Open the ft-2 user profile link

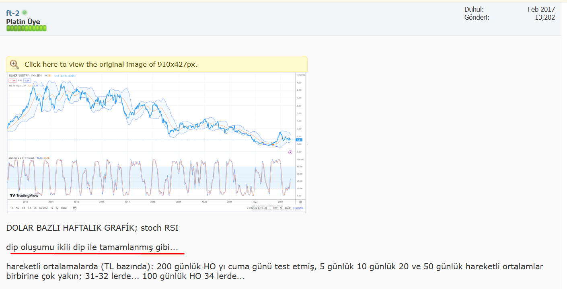(x=13, y=13)
